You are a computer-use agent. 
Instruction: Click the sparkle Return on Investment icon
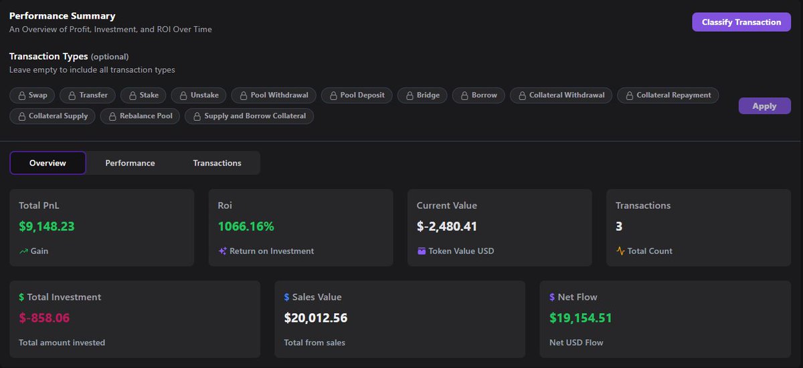pos(223,251)
